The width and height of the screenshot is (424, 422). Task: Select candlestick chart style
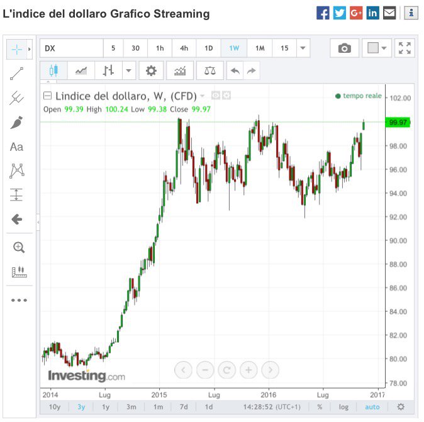(54, 70)
